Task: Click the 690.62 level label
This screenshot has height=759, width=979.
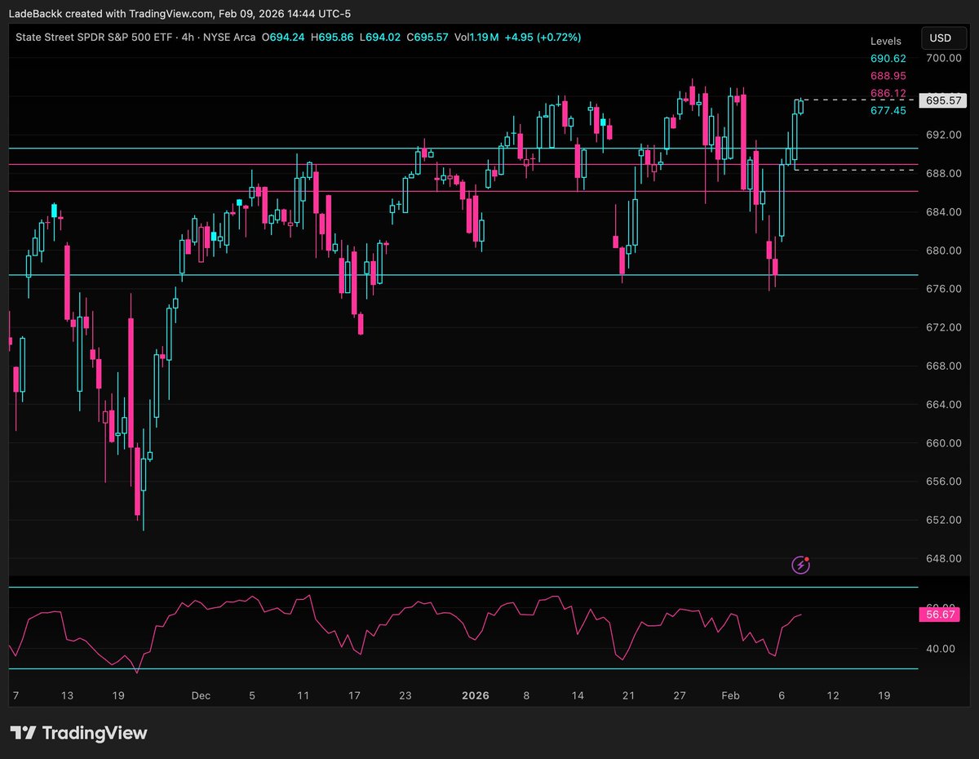Action: click(888, 59)
